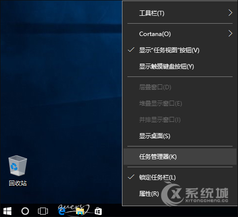
Task: Choose 显示桌面(S) in the menu
Action: pyautogui.click(x=180, y=136)
